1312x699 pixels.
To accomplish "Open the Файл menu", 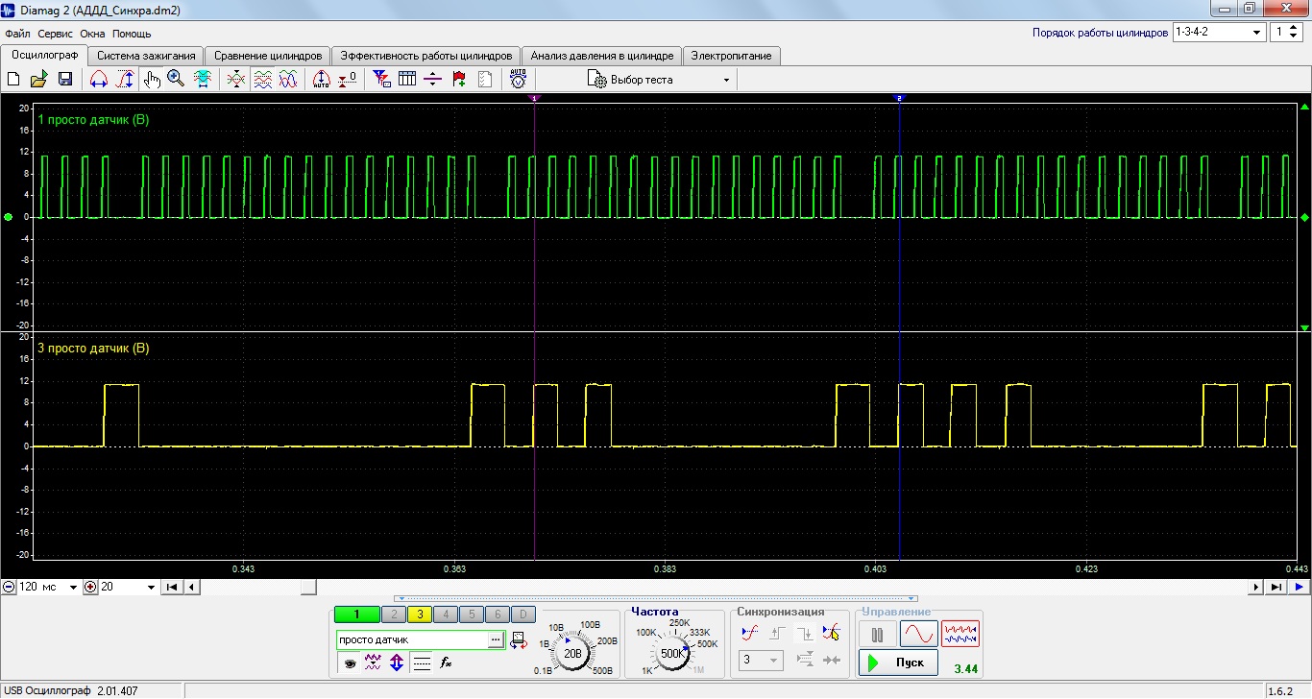I will tap(17, 34).
